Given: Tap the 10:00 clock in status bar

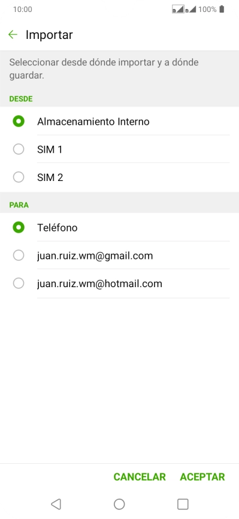Looking at the screenshot, I should pyautogui.click(x=23, y=9).
